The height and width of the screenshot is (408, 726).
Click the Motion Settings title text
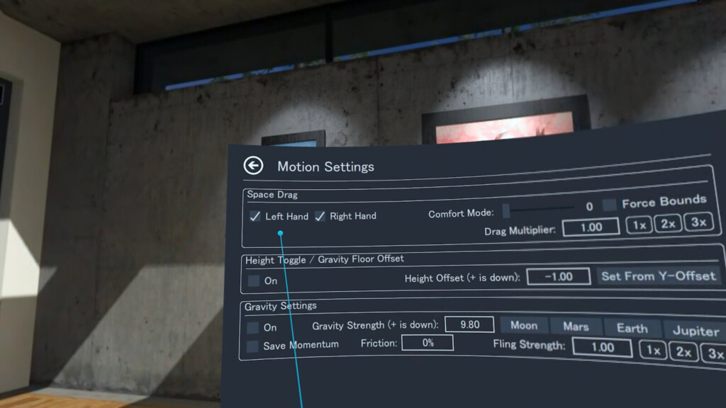click(x=325, y=166)
